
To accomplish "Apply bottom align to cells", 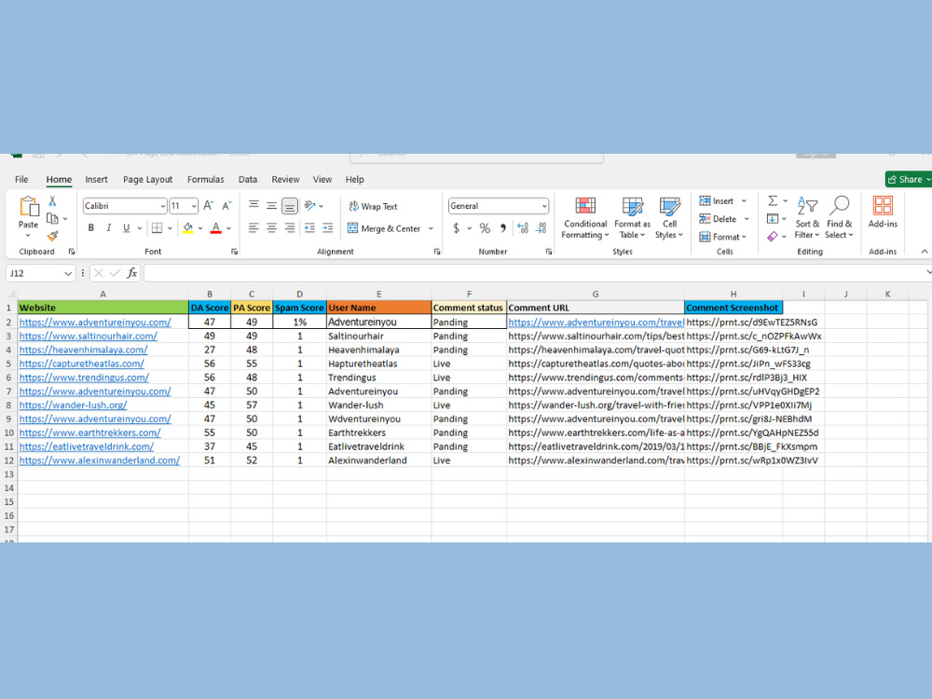I will click(x=290, y=206).
